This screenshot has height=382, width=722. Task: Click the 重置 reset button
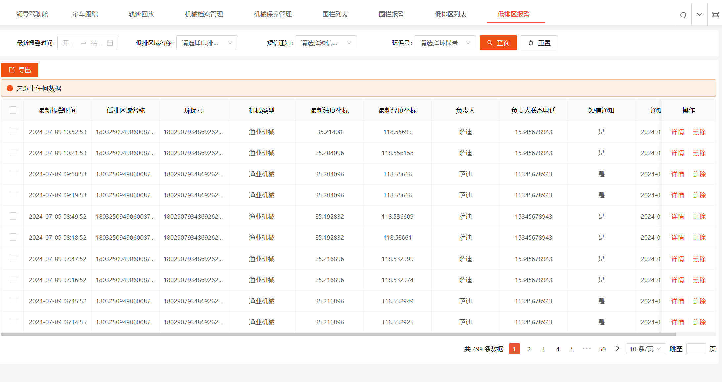click(x=539, y=43)
